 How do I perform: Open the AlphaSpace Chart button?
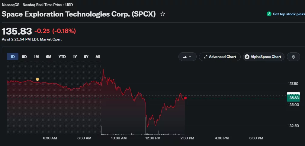tap(264, 57)
